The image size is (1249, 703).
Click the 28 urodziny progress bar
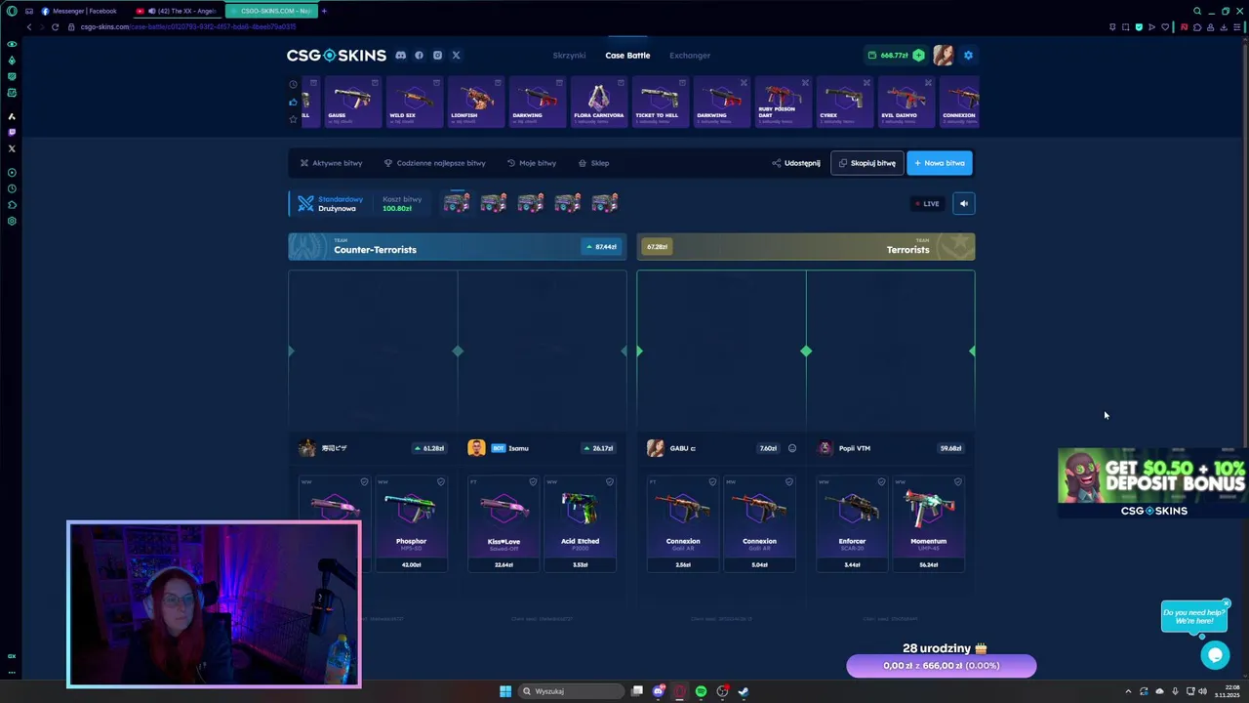click(941, 666)
